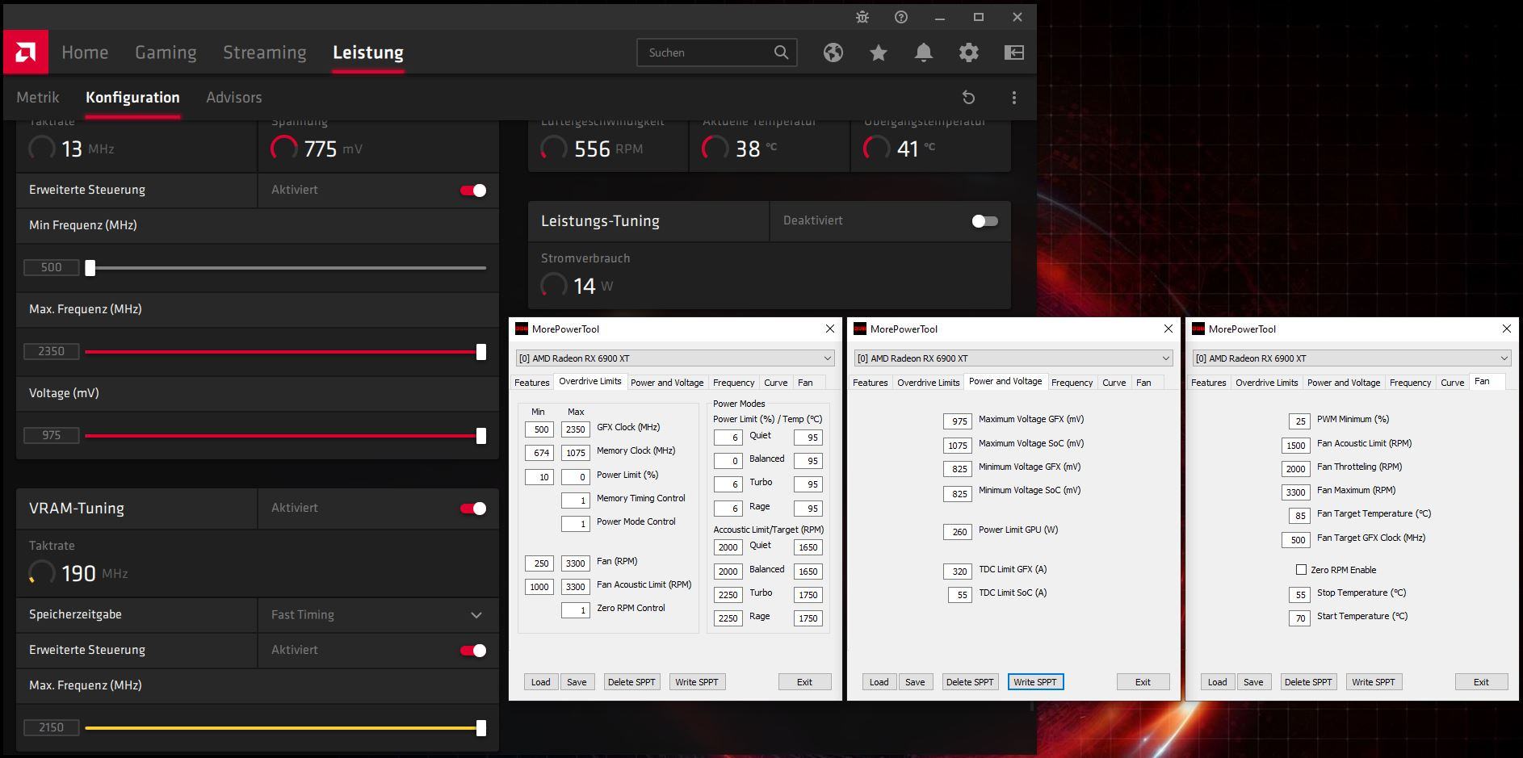Click Exit in third MorePowerTool window
The width and height of the screenshot is (1523, 758).
[1481, 682]
